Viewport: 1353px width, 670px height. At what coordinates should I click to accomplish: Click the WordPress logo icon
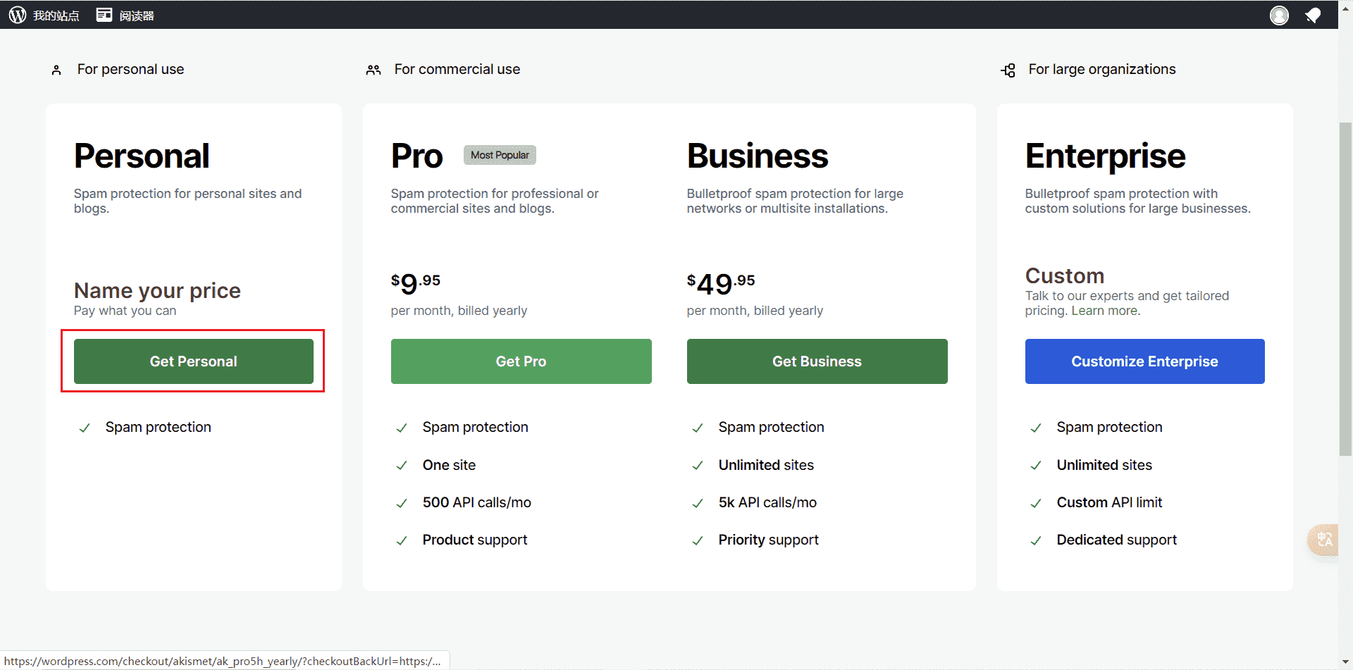(x=18, y=15)
